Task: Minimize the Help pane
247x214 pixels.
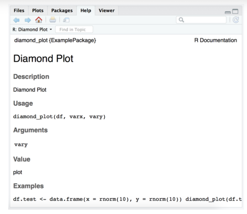Action: [x=228, y=12]
